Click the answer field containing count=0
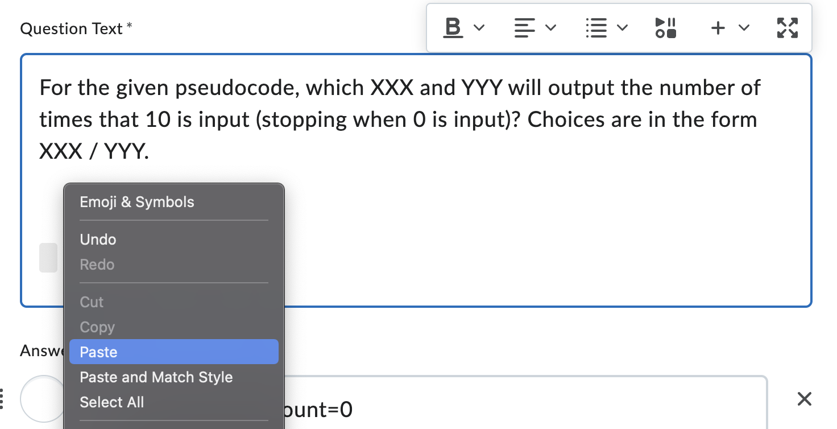837x429 pixels. (512, 409)
